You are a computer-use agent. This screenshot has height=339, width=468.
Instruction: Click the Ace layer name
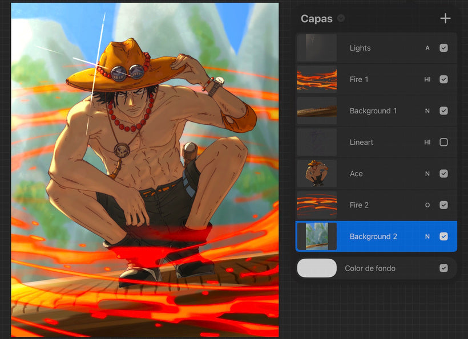pos(356,174)
